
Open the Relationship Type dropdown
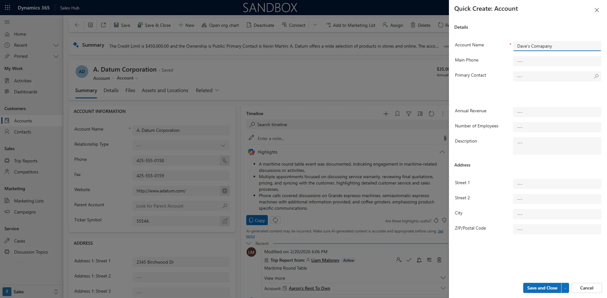[223, 145]
